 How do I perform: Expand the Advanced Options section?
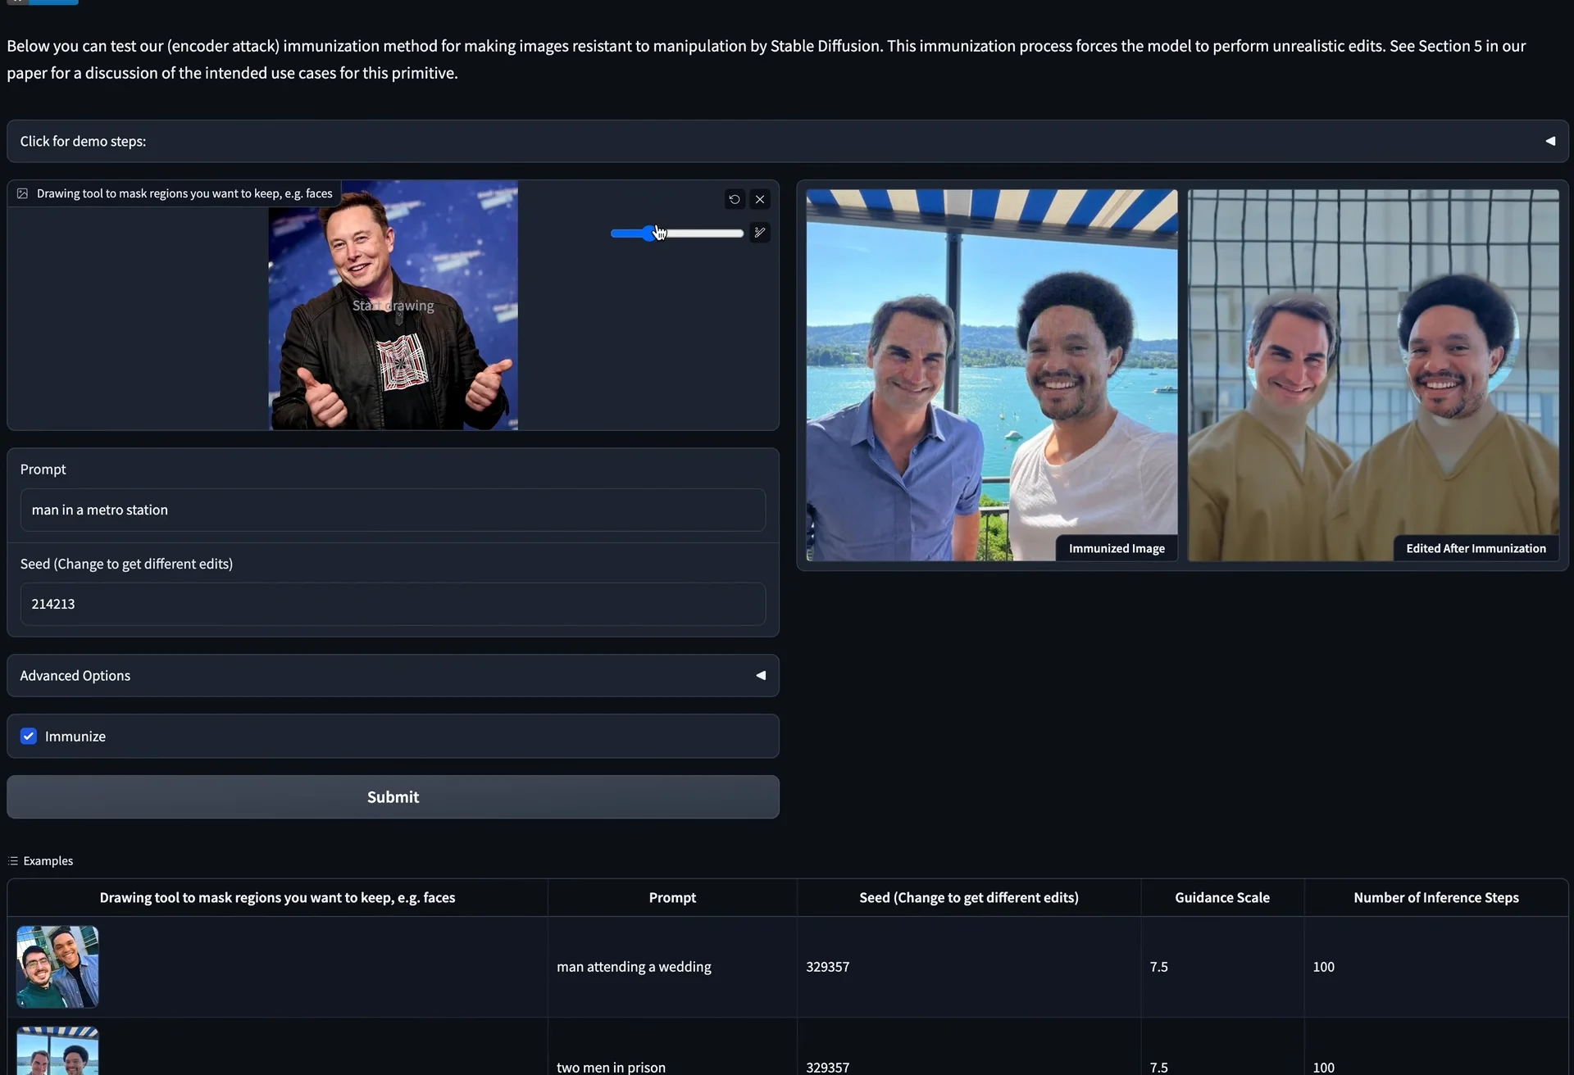(393, 675)
